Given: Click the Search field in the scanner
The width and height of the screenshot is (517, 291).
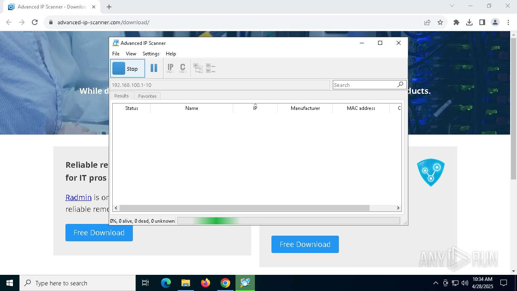Looking at the screenshot, I should pos(364,85).
